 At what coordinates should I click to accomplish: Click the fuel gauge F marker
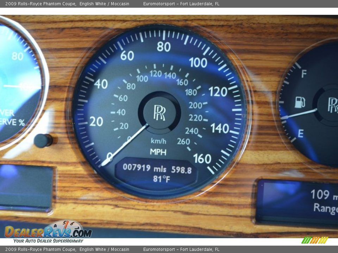coord(303,74)
